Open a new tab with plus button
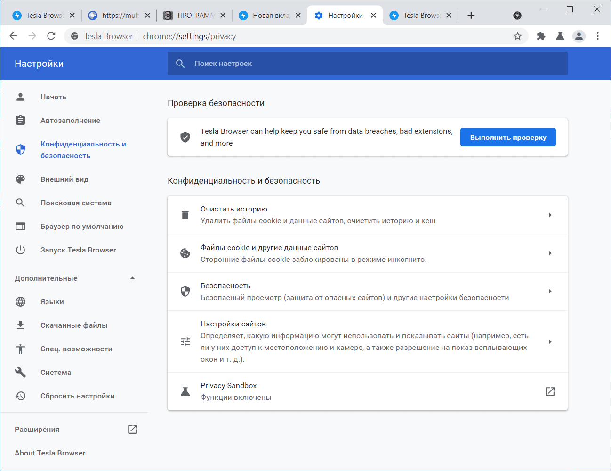The image size is (611, 471). (x=471, y=16)
